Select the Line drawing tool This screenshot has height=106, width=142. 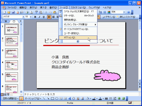click(x=44, y=98)
